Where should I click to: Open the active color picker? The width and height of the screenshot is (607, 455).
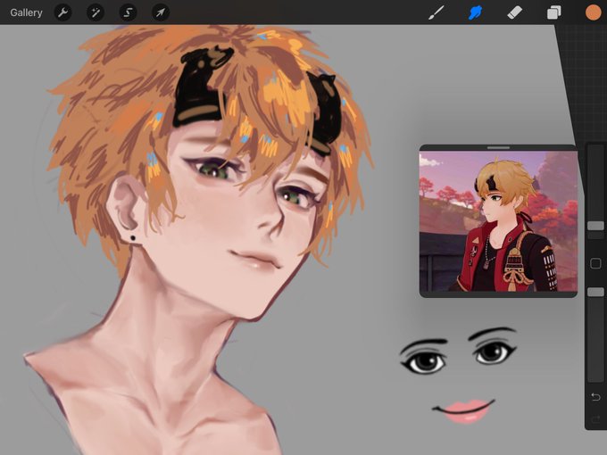(593, 12)
